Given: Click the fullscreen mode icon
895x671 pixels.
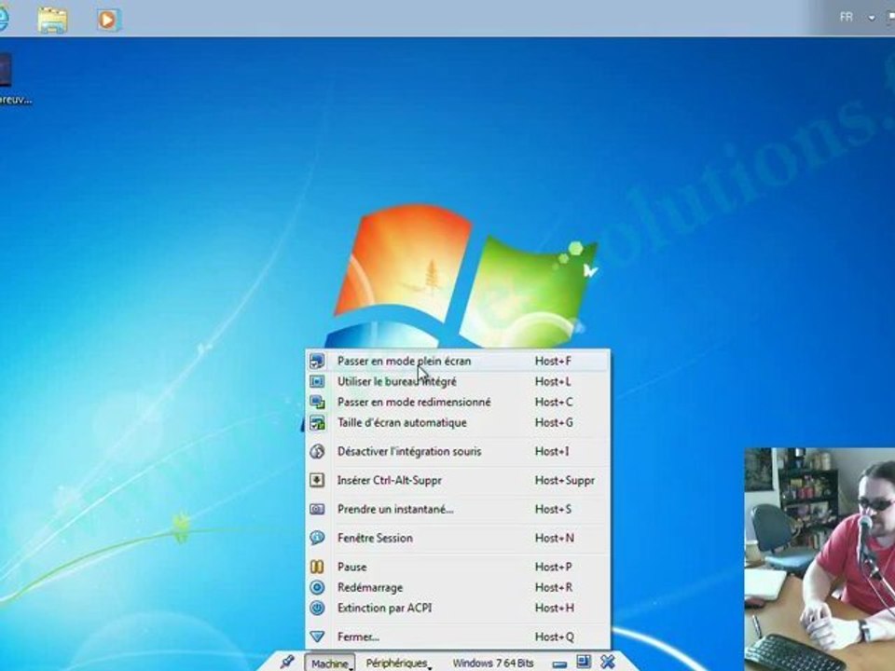Looking at the screenshot, I should 317,361.
